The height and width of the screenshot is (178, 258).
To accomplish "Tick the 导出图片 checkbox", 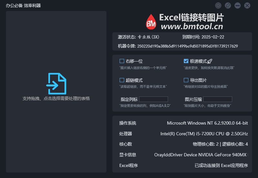I will [186, 80].
